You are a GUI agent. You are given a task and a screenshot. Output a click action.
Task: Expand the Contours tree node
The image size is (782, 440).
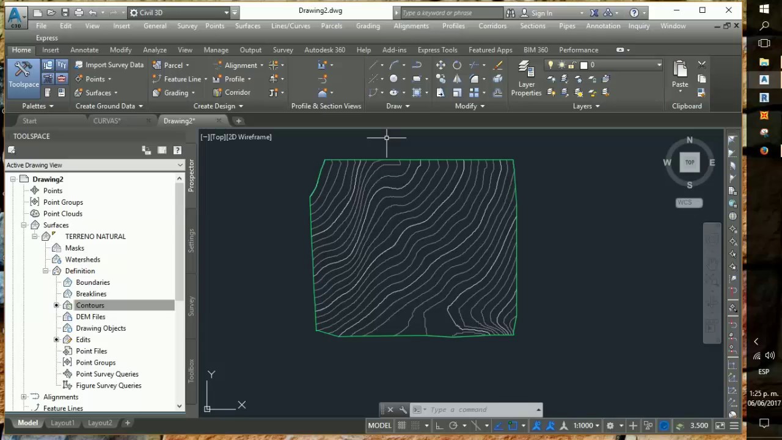click(56, 306)
